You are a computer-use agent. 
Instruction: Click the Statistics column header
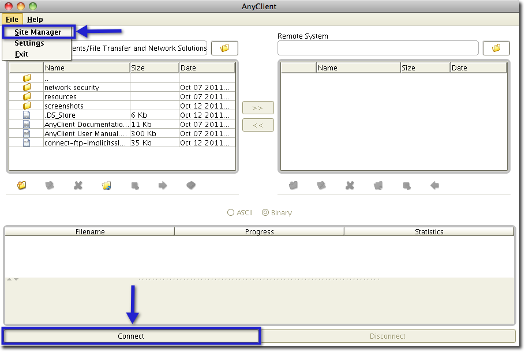429,232
